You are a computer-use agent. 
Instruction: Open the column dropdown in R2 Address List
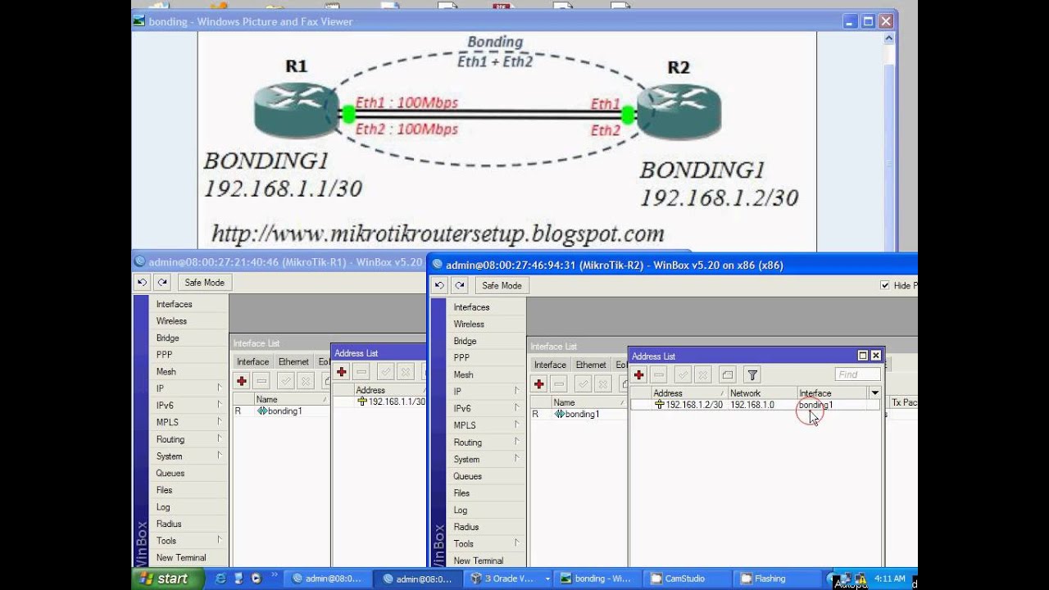(x=874, y=393)
